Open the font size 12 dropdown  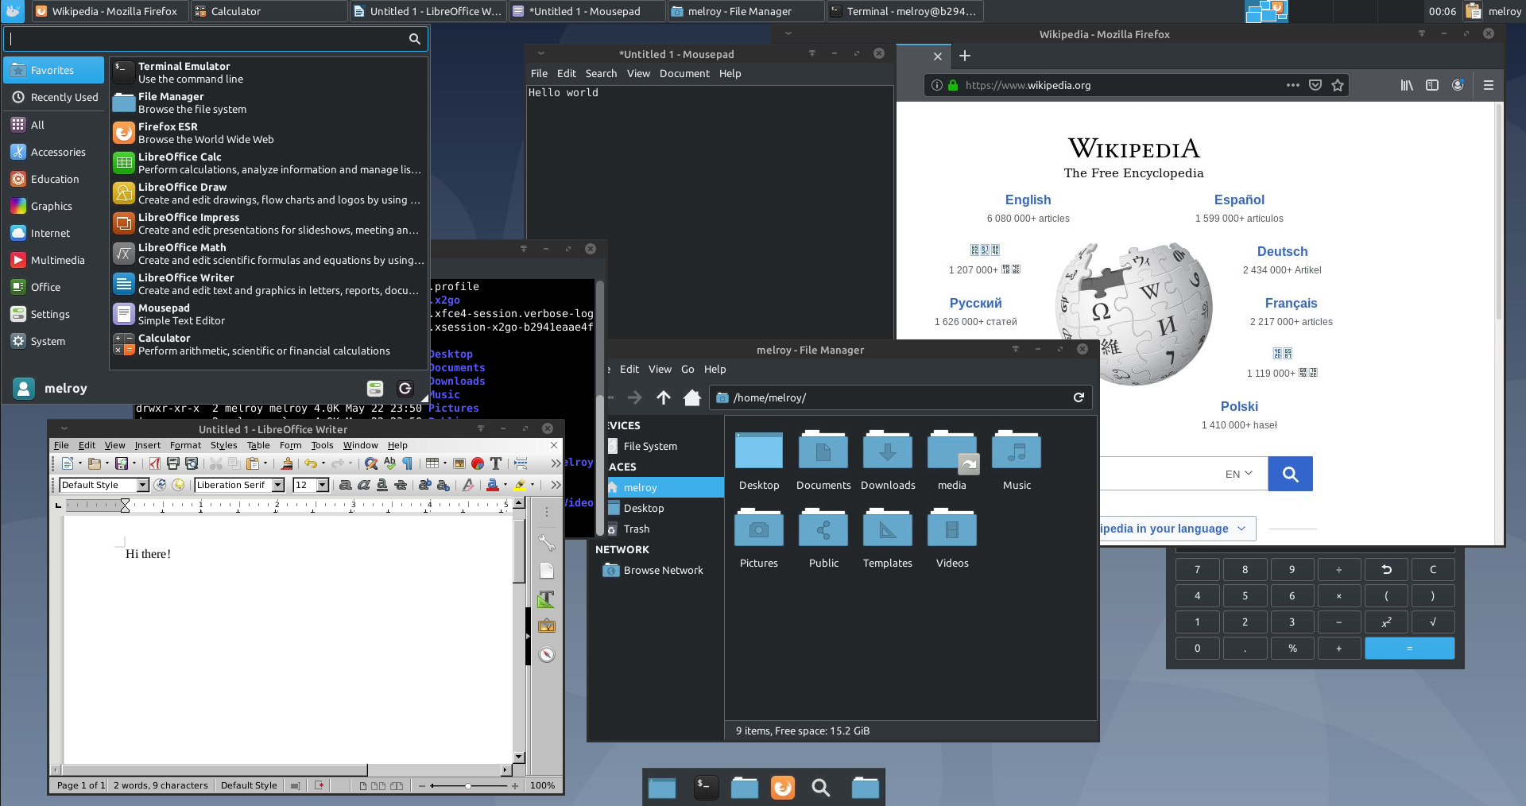click(323, 485)
